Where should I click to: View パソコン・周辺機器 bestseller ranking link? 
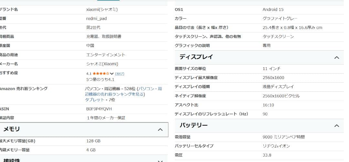point(123,91)
